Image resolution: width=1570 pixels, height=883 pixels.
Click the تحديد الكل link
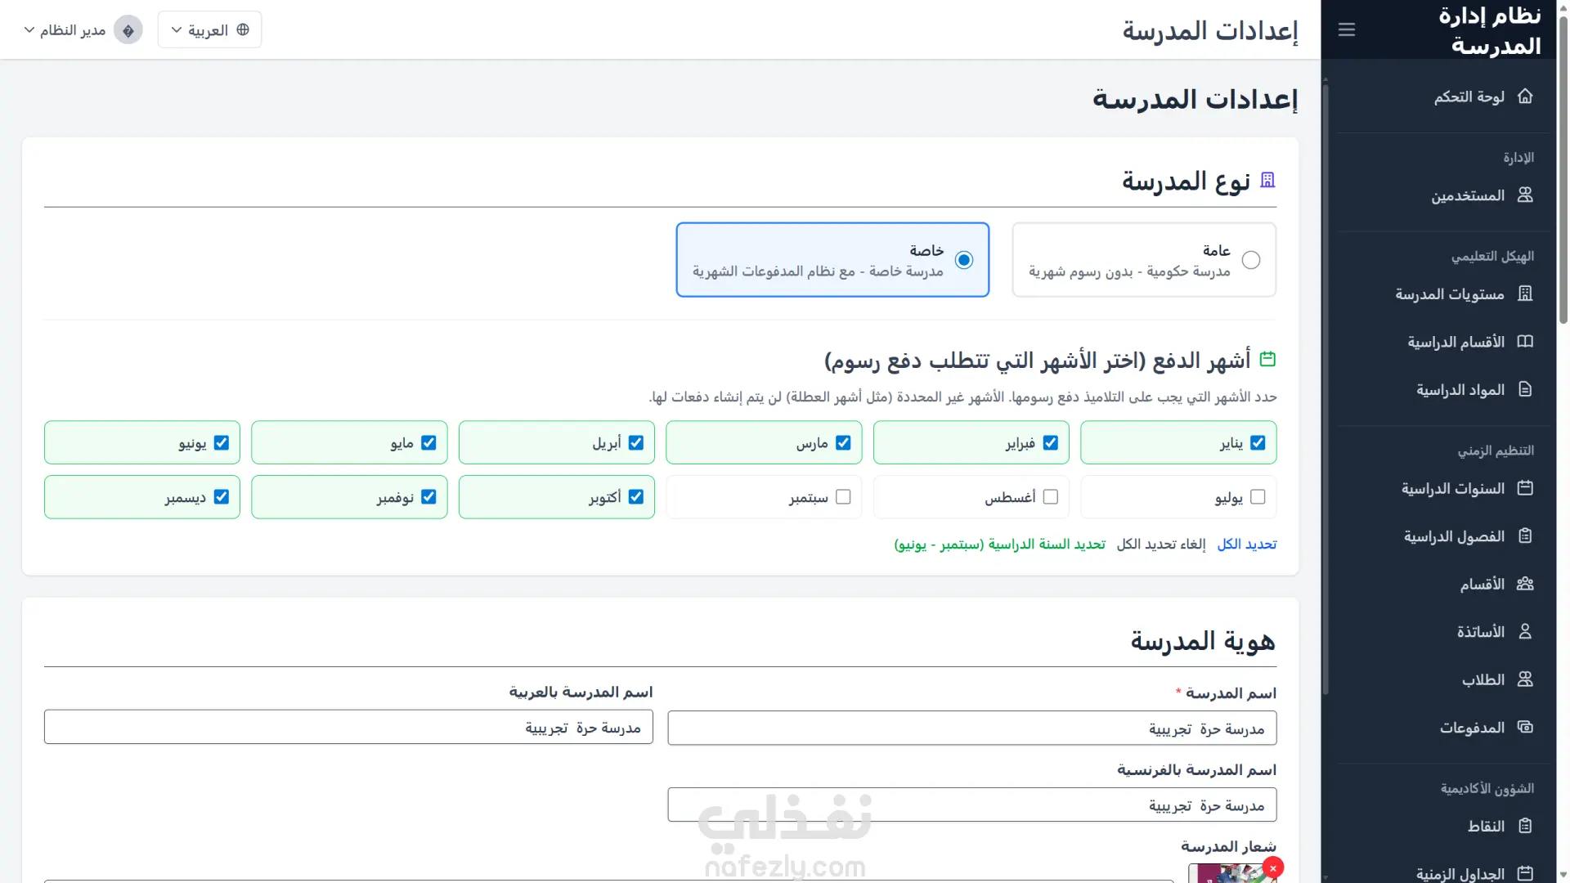(x=1246, y=545)
